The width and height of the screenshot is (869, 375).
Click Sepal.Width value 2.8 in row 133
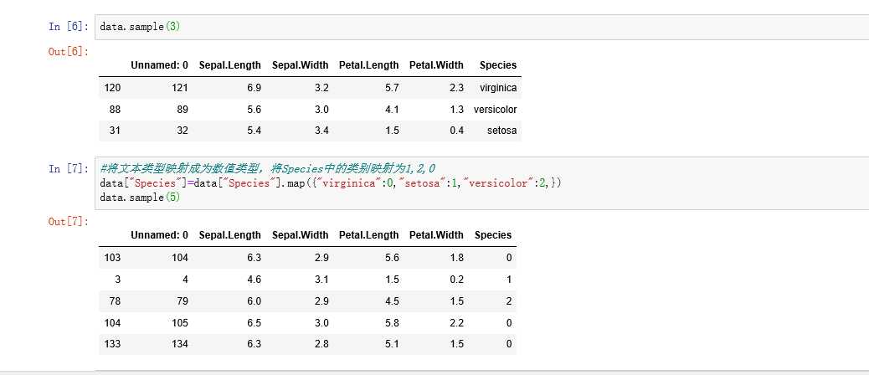[x=322, y=344]
